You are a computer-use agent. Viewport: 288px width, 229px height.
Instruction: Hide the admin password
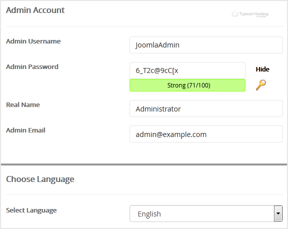tap(262, 69)
